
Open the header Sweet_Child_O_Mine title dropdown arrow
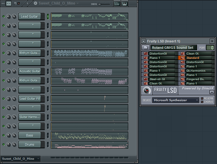pos(77,3)
